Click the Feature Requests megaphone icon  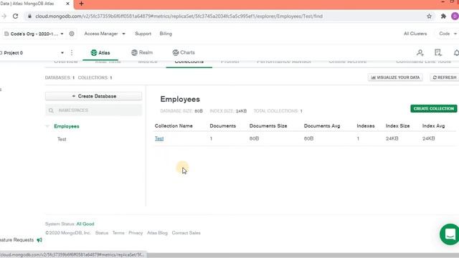[x=39, y=240]
